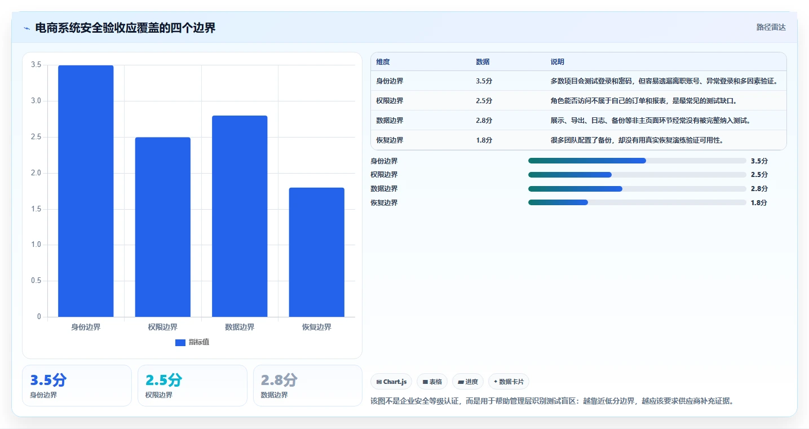
Task: Click the 恢复边界 cell in the table
Action: click(x=390, y=140)
